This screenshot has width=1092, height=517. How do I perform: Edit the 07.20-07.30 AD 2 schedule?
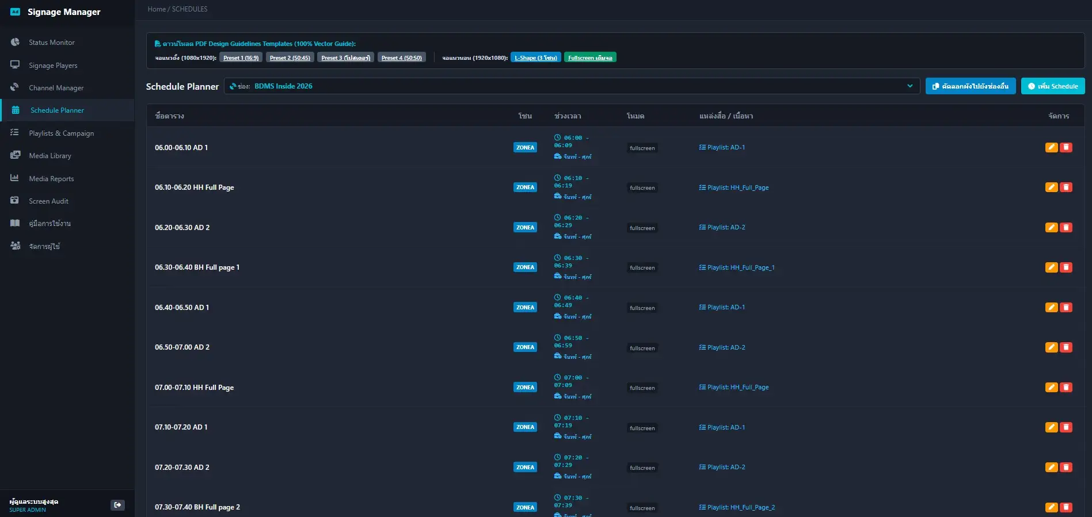coord(1051,467)
